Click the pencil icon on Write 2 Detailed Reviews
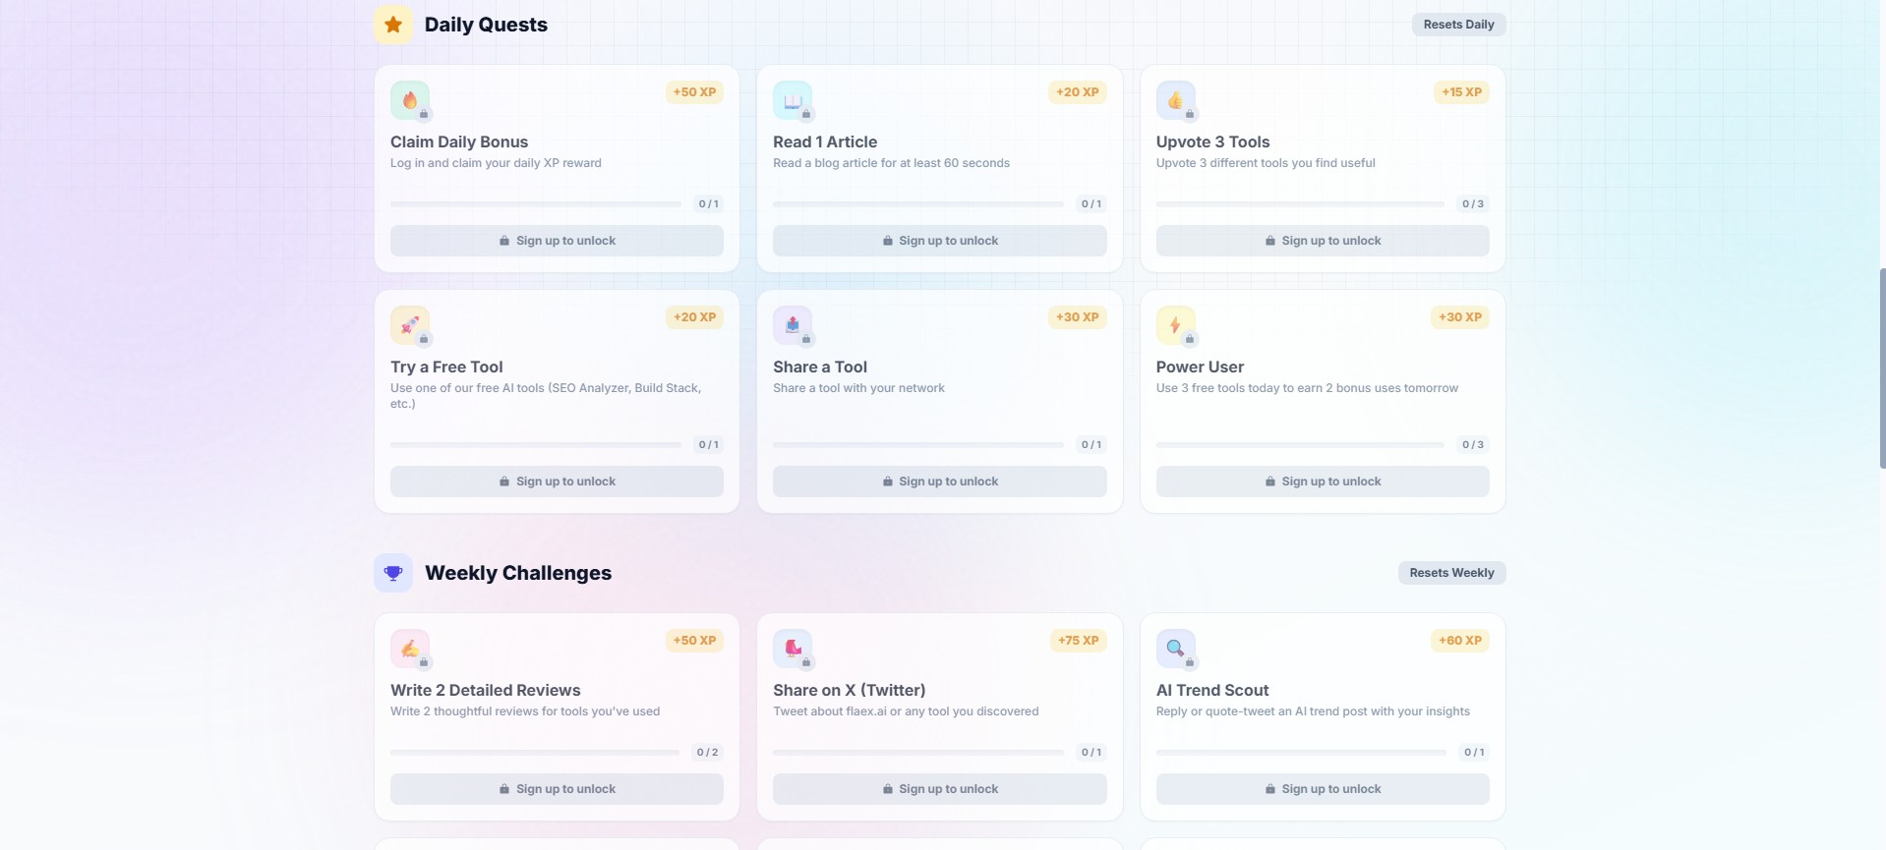1886x850 pixels. [409, 648]
